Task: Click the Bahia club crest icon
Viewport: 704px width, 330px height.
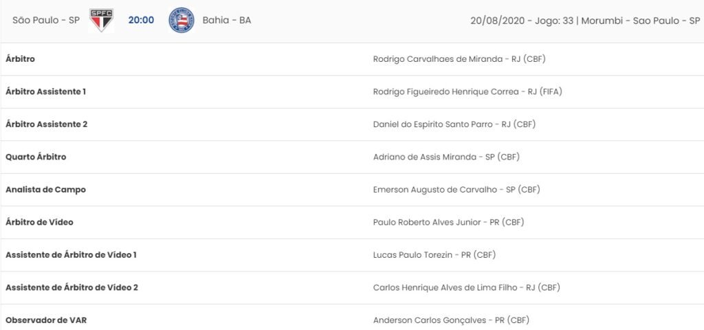Action: (x=181, y=20)
